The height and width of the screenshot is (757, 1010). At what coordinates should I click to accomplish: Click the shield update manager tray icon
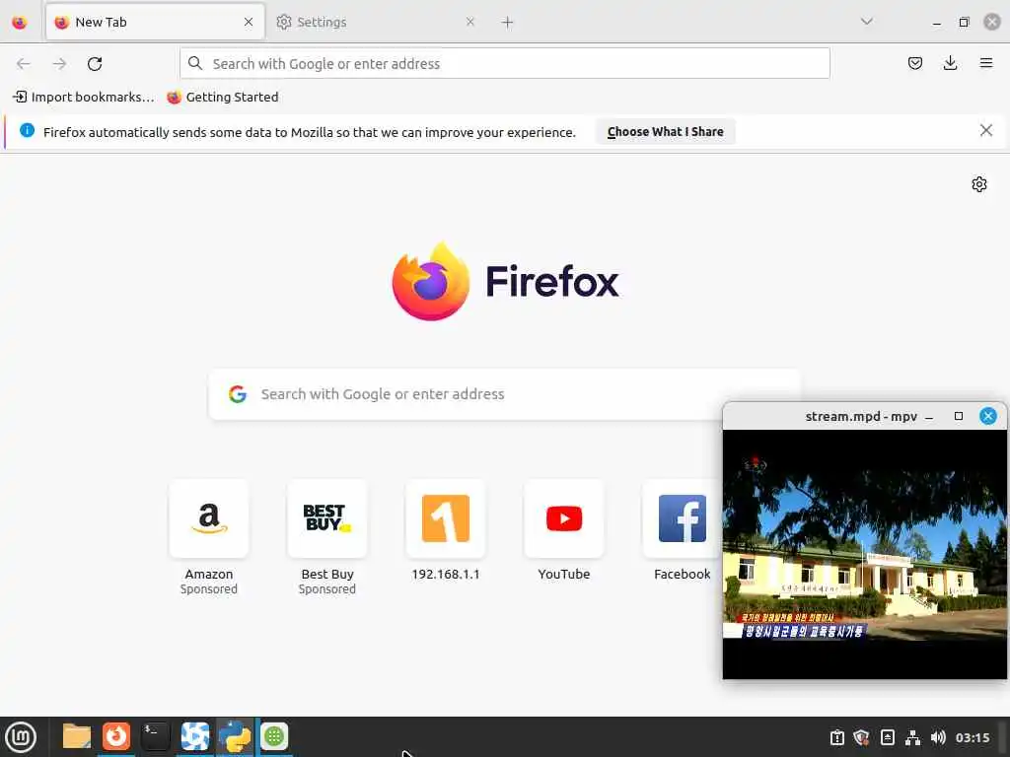pos(862,737)
